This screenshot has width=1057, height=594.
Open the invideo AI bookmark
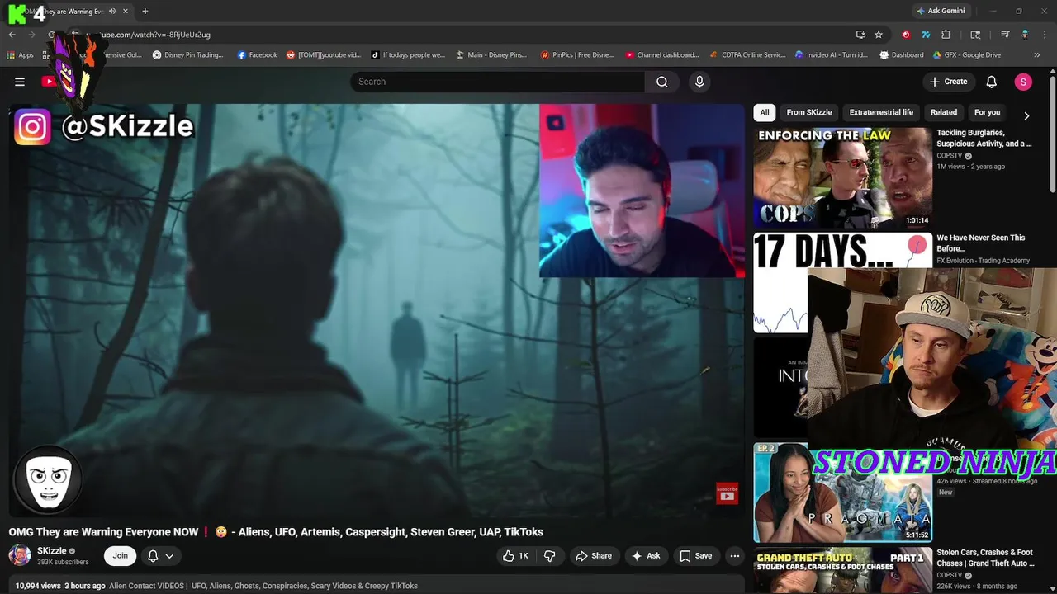[x=832, y=55]
